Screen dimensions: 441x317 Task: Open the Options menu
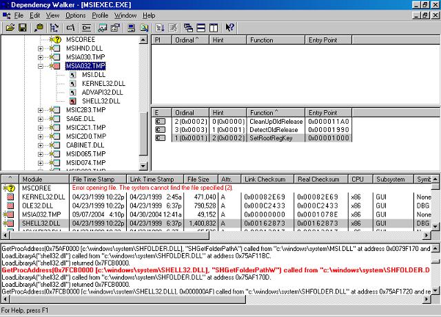pos(75,14)
